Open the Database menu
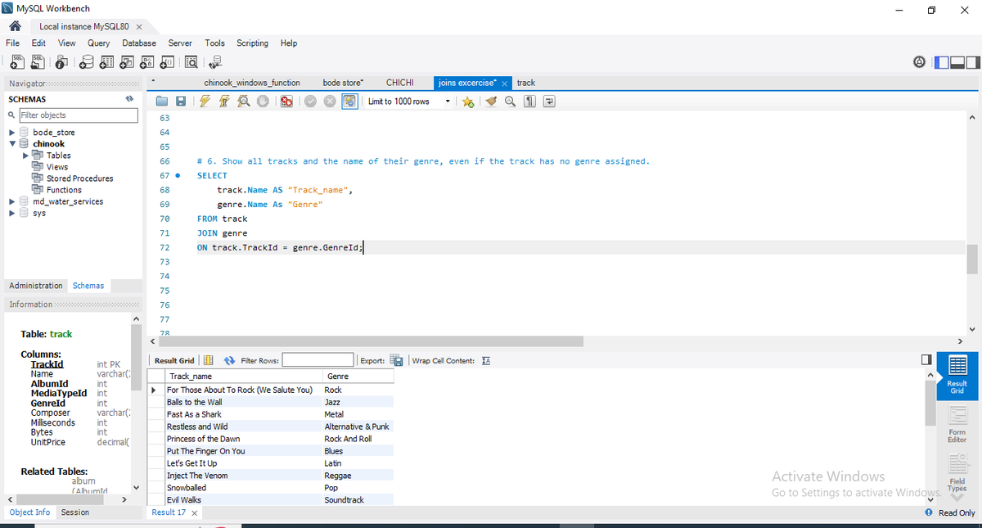The height and width of the screenshot is (528, 982). tap(139, 43)
